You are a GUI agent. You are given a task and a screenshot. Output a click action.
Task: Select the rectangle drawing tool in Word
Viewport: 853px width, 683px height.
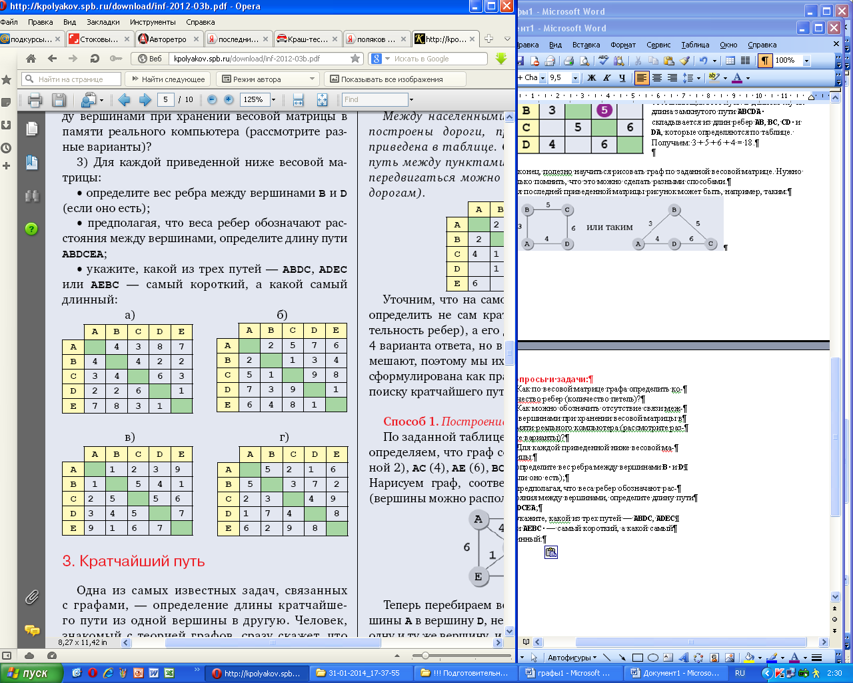point(638,658)
